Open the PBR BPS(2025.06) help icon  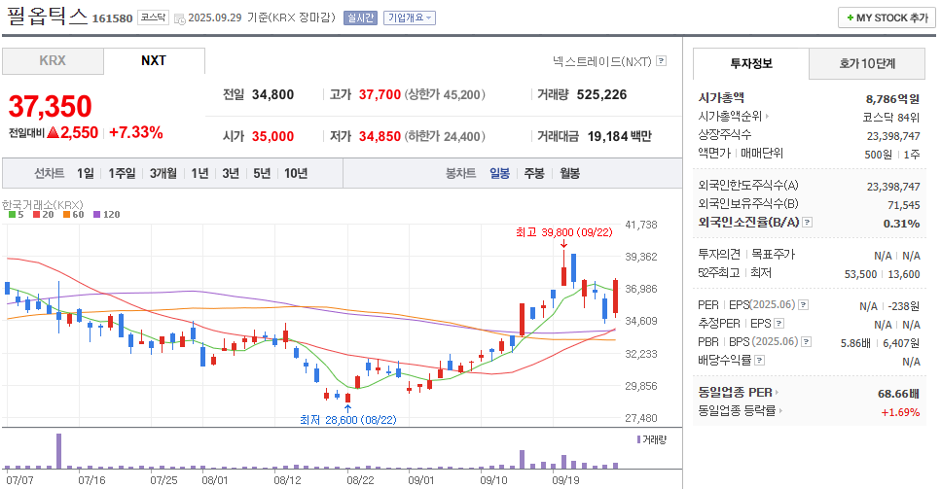(x=807, y=341)
